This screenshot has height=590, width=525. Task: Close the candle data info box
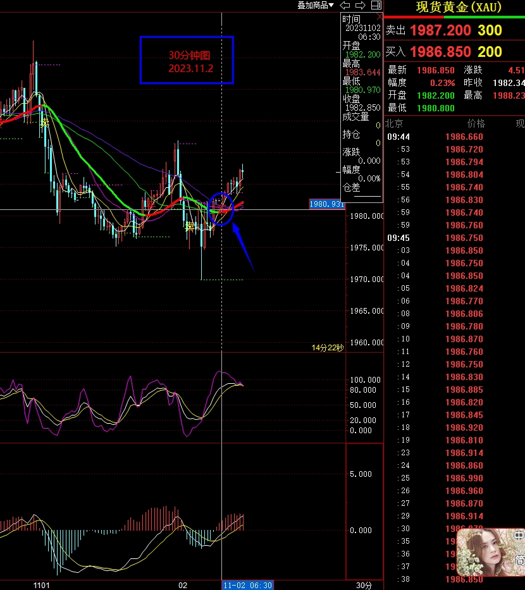[379, 16]
